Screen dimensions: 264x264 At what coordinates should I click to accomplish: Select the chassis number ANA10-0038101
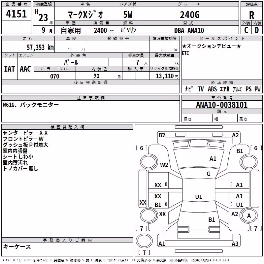point(222,105)
